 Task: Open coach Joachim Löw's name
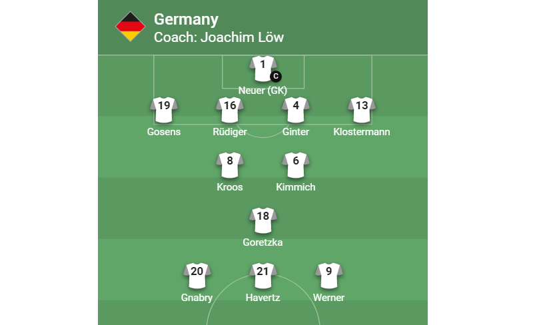(x=219, y=37)
